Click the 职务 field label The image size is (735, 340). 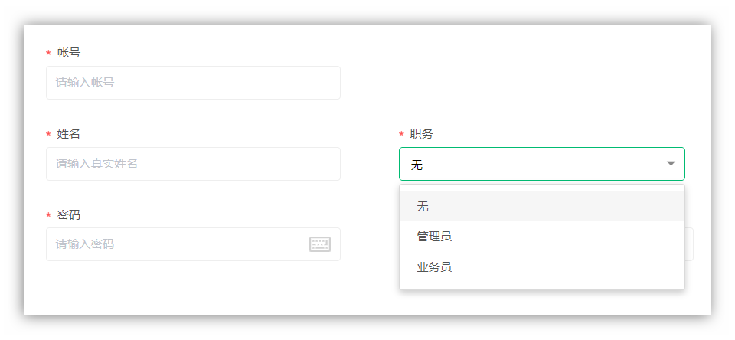[x=422, y=134]
